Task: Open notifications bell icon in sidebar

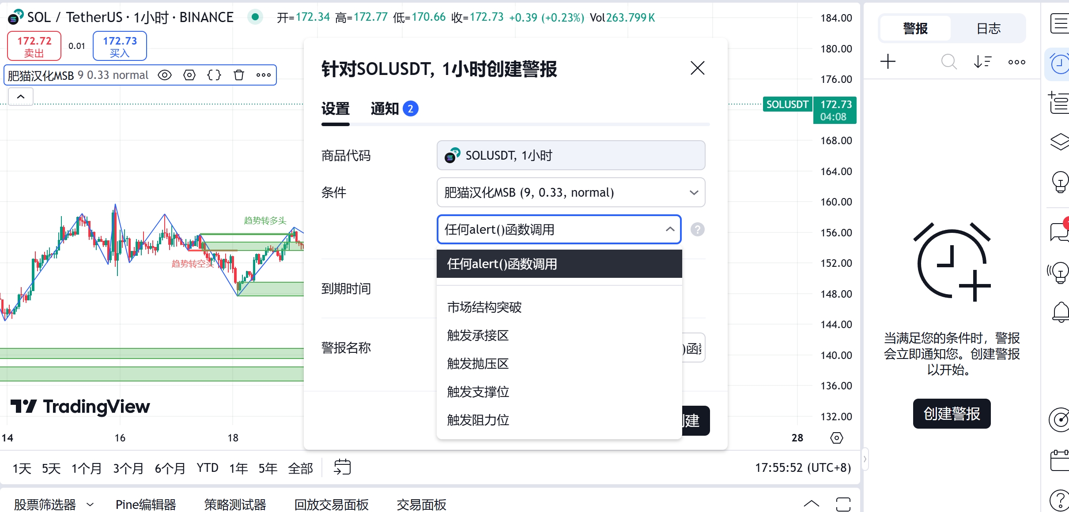Action: (x=1061, y=312)
